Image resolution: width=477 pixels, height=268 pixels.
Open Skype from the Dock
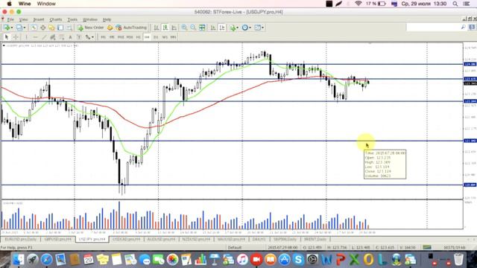pyautogui.click(x=298, y=260)
